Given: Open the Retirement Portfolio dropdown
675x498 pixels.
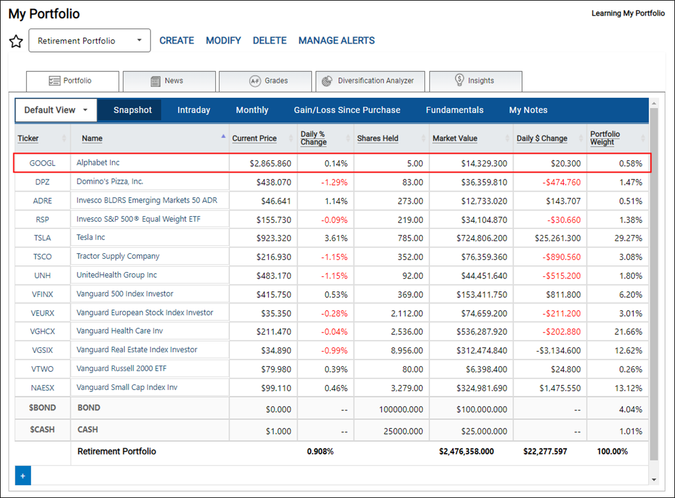Looking at the screenshot, I should pyautogui.click(x=90, y=41).
